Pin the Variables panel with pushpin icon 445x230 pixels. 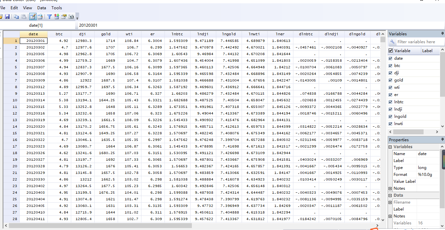pyautogui.click(x=442, y=34)
